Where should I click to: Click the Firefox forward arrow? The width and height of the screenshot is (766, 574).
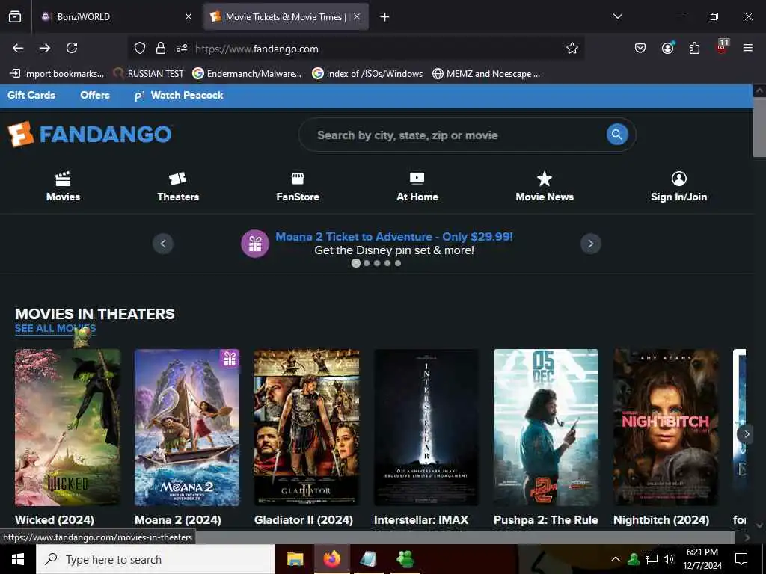coord(45,48)
